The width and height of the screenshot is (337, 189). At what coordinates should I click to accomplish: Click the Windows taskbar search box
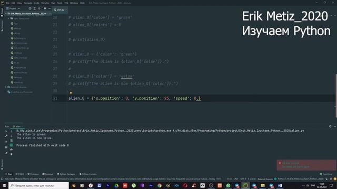pyautogui.click(x=38, y=185)
